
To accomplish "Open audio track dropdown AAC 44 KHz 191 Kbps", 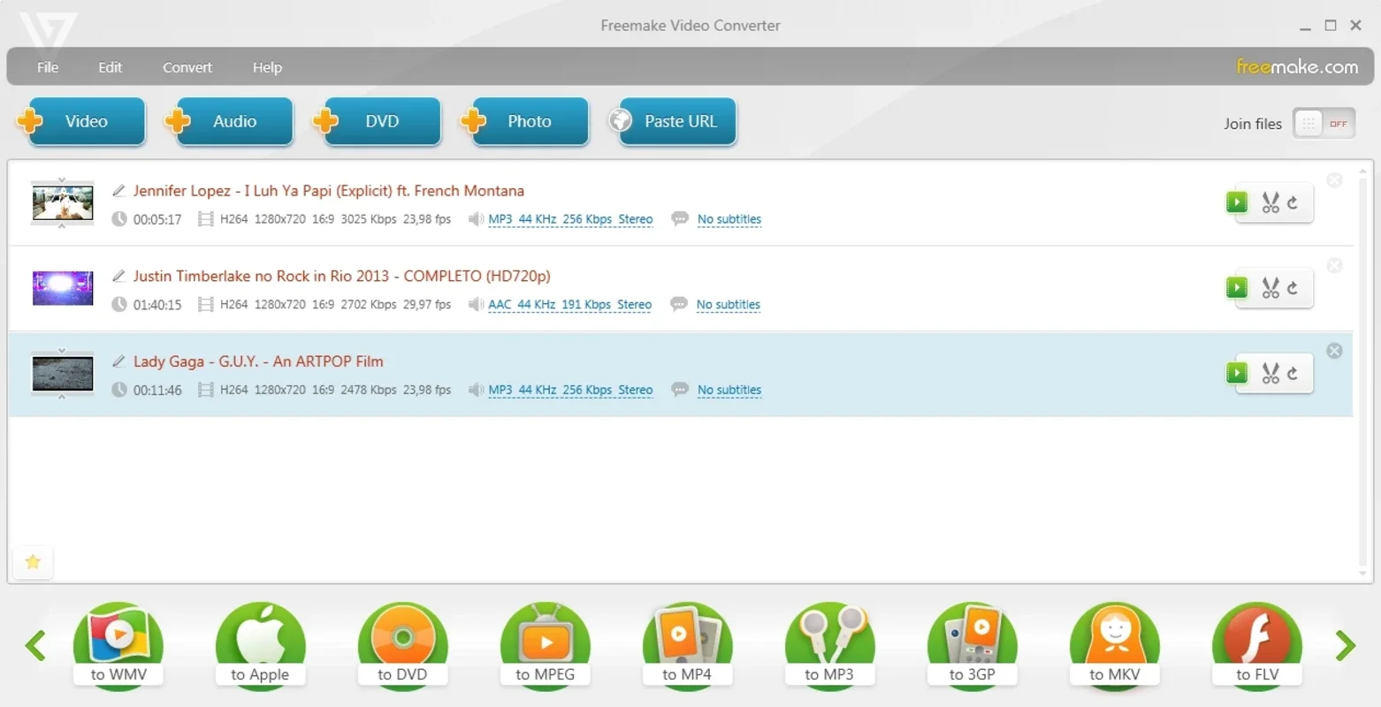I will pos(569,305).
